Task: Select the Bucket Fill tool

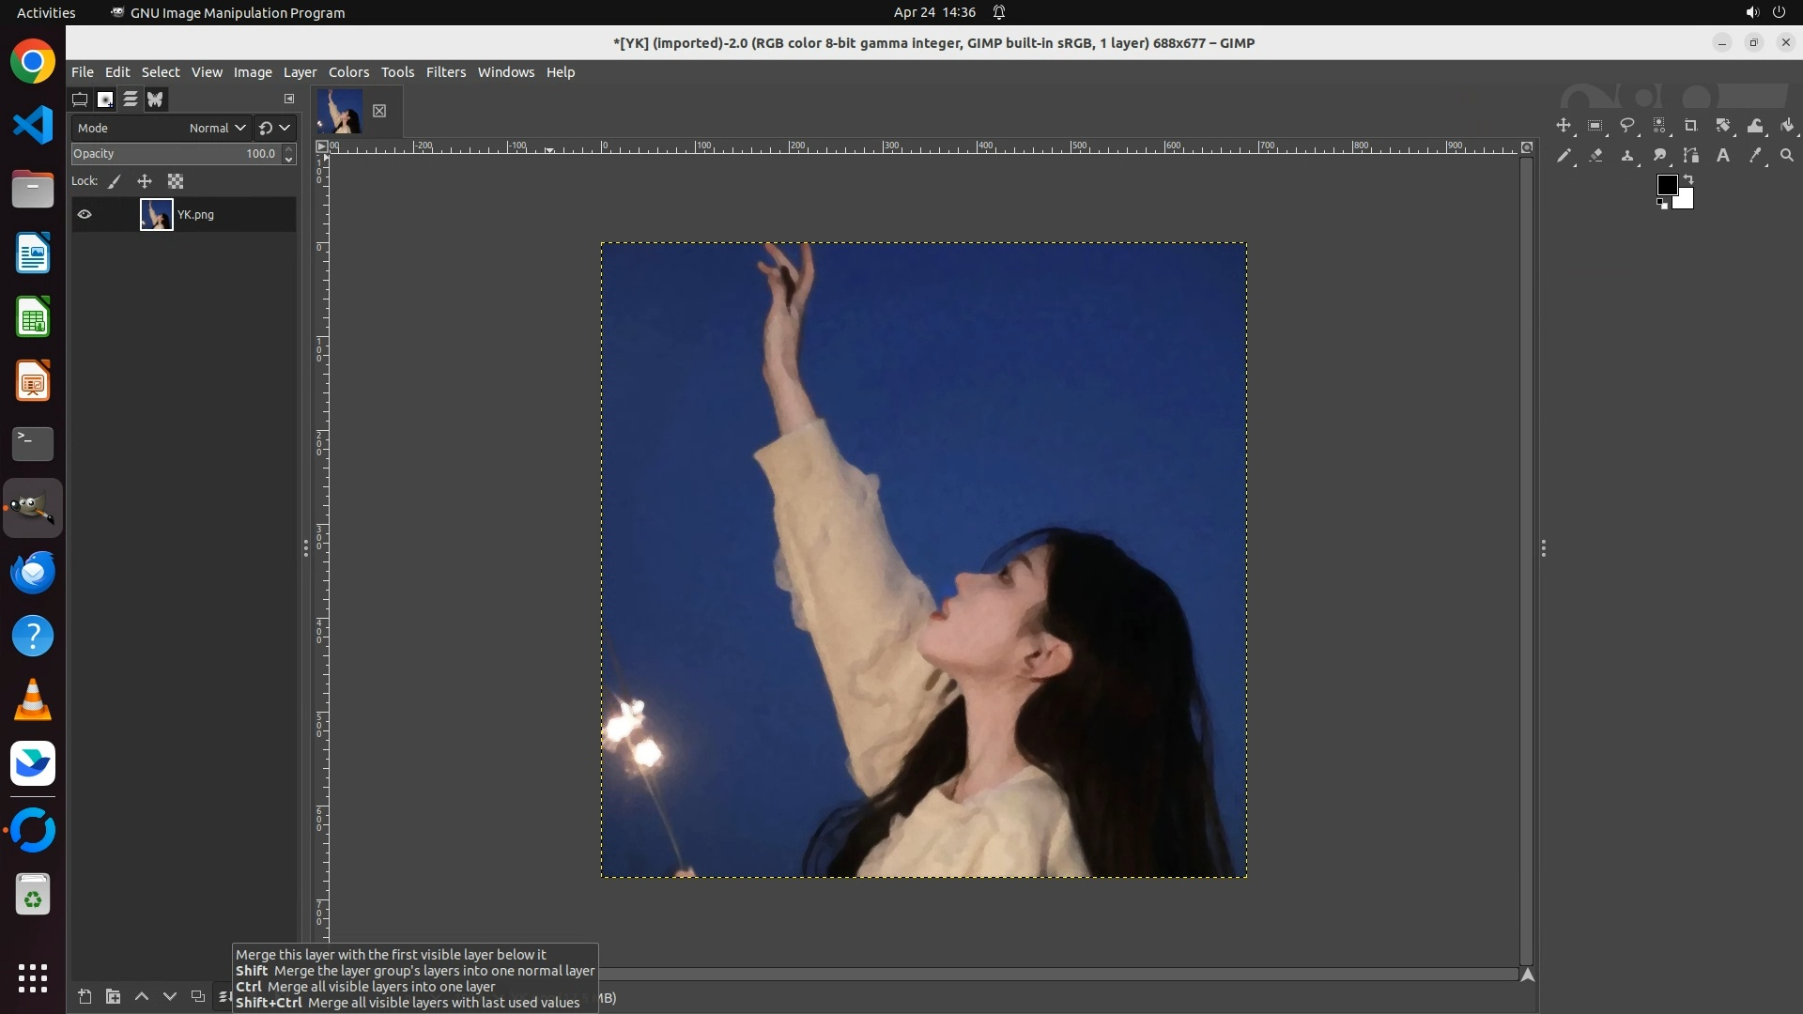Action: (x=1787, y=126)
